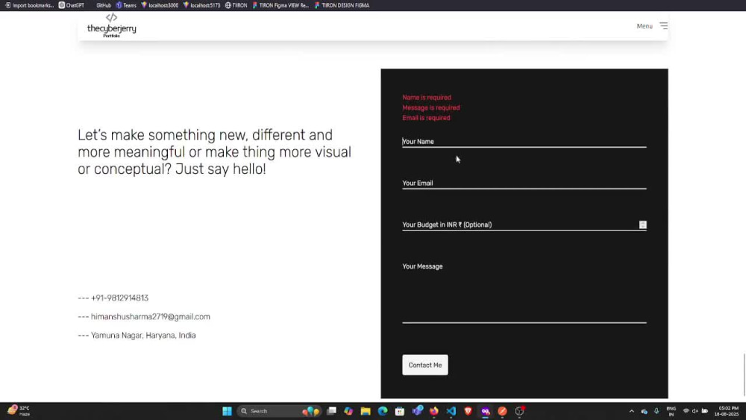Change the ENG IN input language
This screenshot has width=746, height=420.
[x=671, y=412]
